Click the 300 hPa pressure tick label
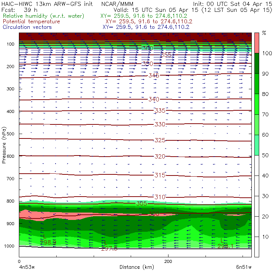 pyautogui.click(x=10, y=89)
